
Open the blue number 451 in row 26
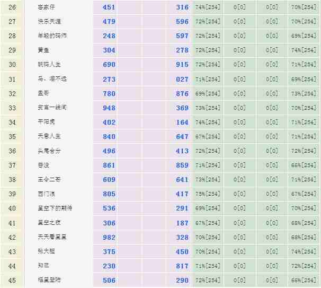tap(109, 7)
